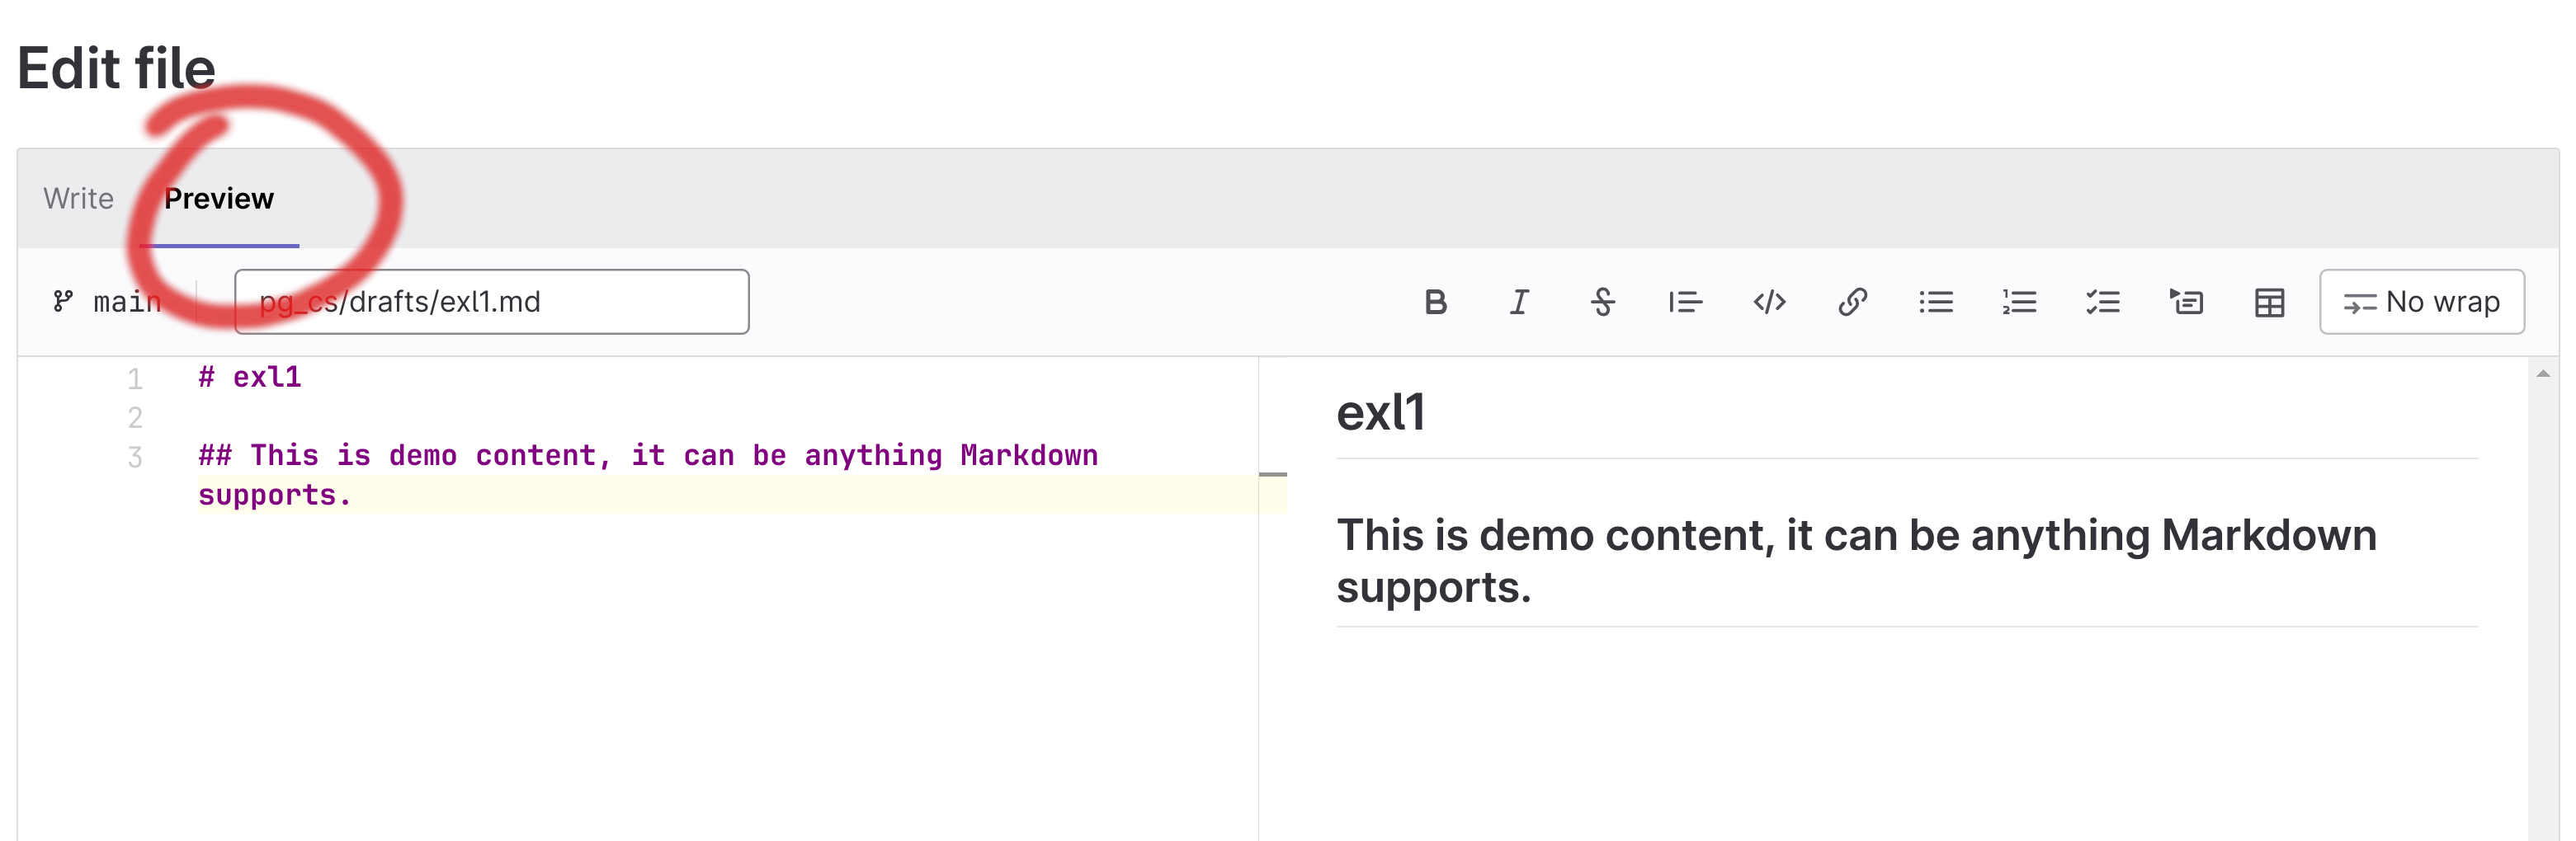The image size is (2576, 841).
Task: Select the Preview tab
Action: click(219, 199)
